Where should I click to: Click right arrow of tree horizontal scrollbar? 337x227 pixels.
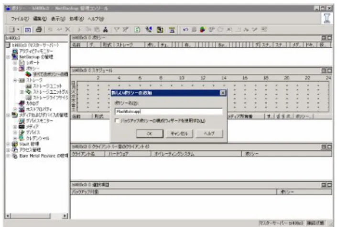pyautogui.click(x=65, y=216)
